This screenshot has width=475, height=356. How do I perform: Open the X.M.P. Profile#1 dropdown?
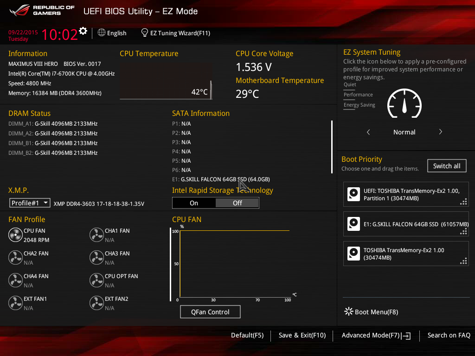tap(30, 203)
